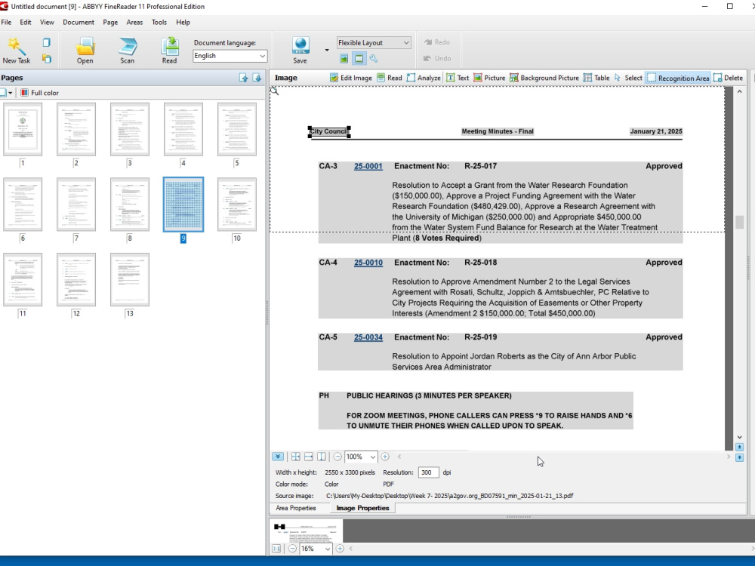The image size is (755, 566).
Task: Switch to the Area Properties tab
Action: 296,508
